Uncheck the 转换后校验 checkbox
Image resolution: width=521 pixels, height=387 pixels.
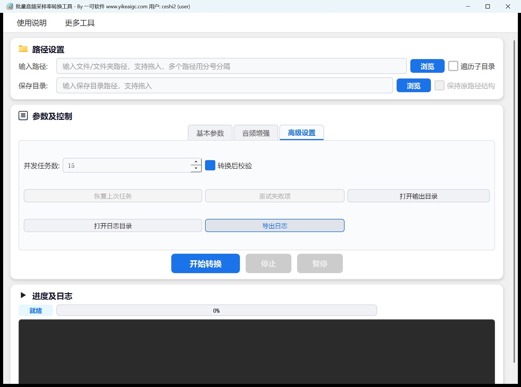(210, 165)
